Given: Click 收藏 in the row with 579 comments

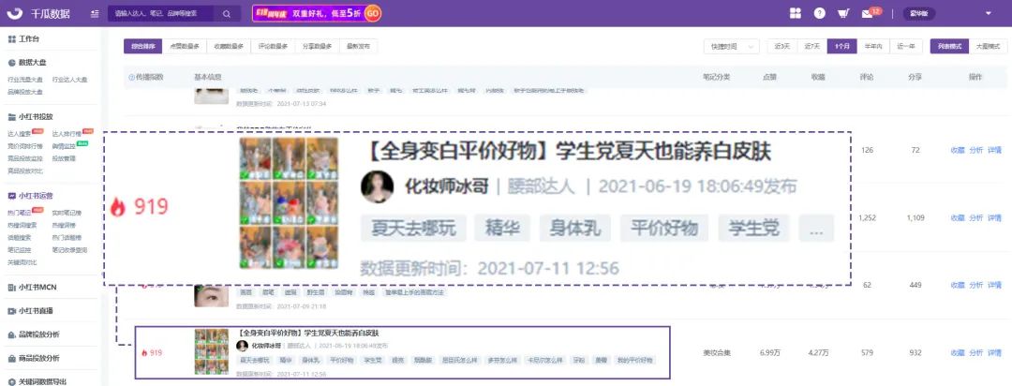Looking at the screenshot, I should 957,353.
